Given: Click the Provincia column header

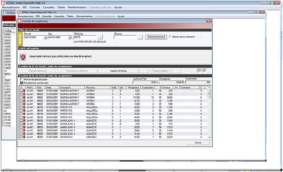Looking at the screenshot, I should click(98, 87).
